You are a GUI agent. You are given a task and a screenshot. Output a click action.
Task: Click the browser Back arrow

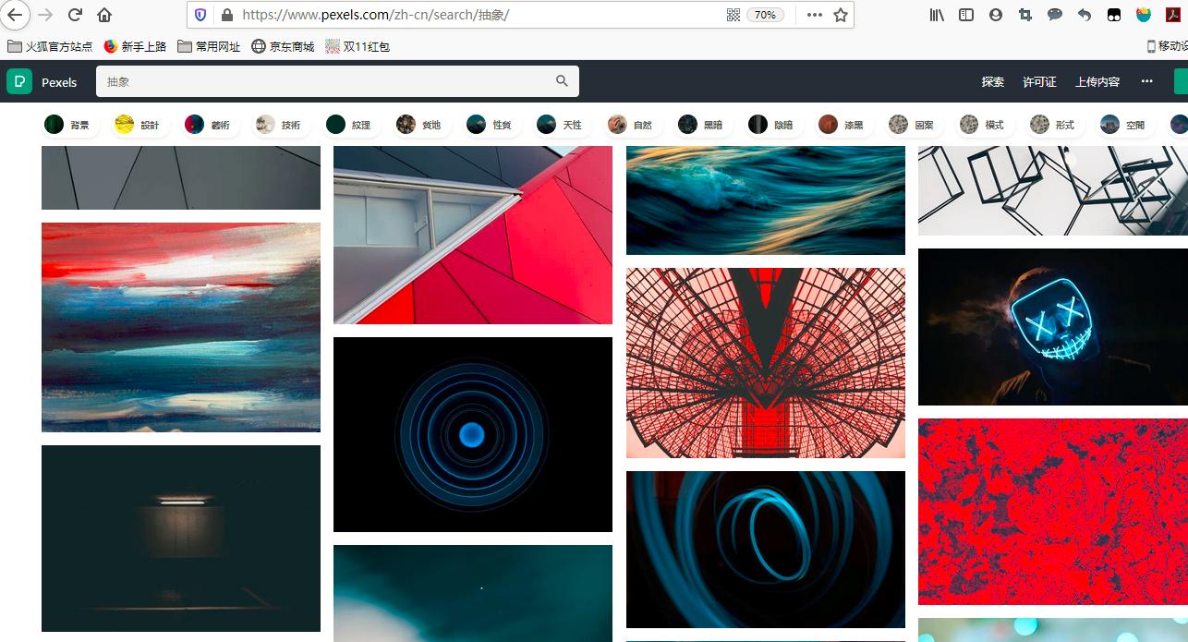[x=15, y=15]
